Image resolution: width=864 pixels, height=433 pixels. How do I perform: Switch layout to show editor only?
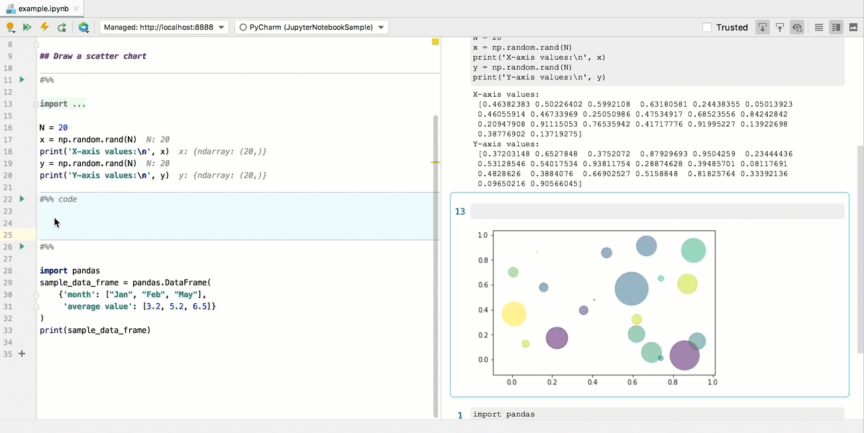(x=818, y=27)
